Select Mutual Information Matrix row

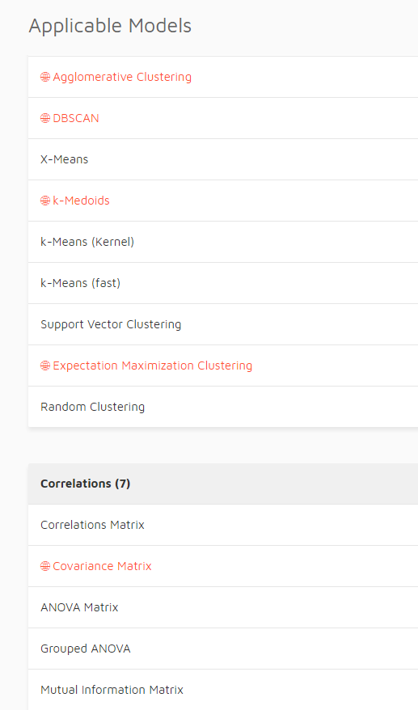(x=223, y=690)
